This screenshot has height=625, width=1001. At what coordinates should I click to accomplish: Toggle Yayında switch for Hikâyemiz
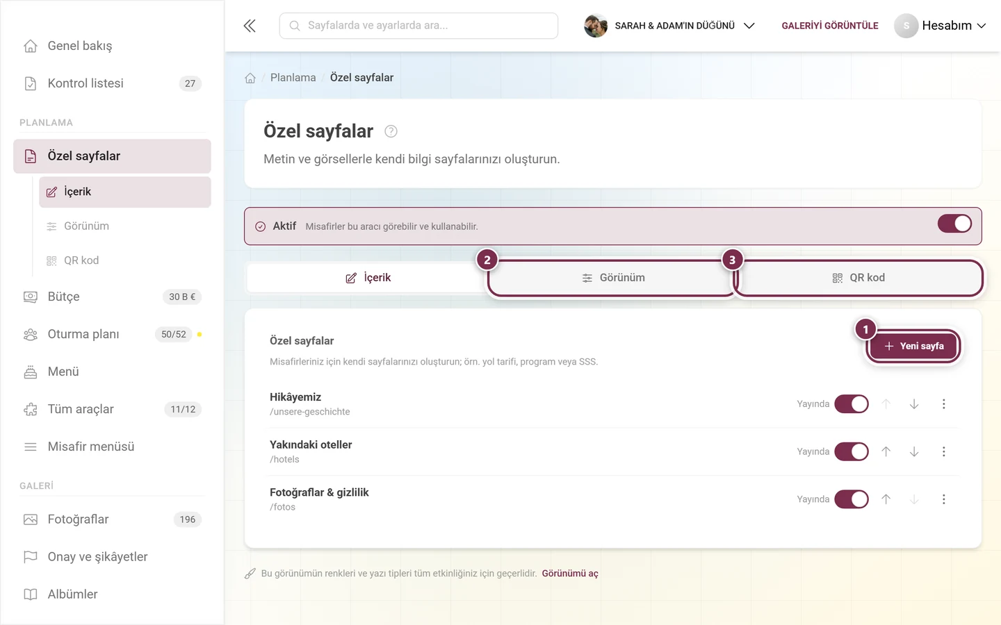coord(852,404)
